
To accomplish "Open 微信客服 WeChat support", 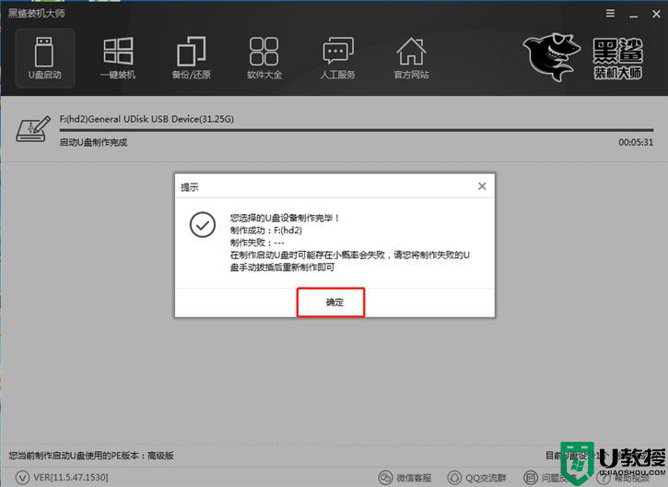I will (x=404, y=478).
